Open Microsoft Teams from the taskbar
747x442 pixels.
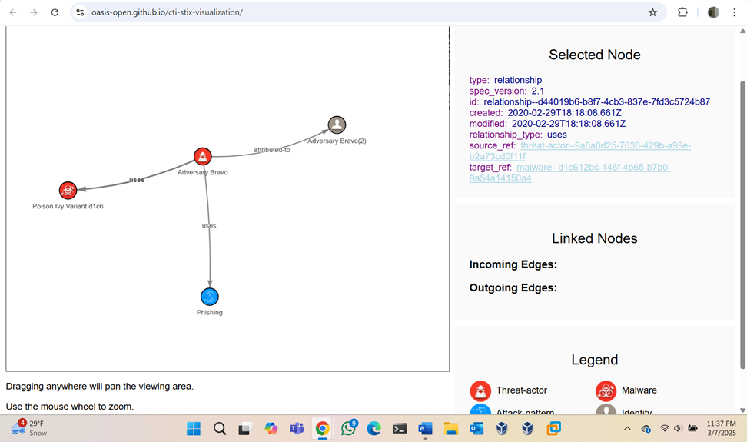pos(297,429)
